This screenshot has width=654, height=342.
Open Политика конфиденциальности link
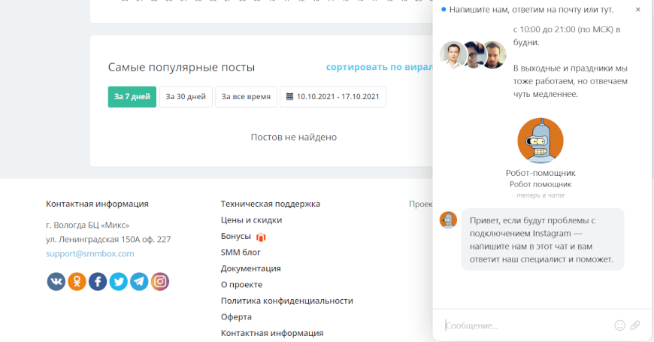[x=287, y=301]
